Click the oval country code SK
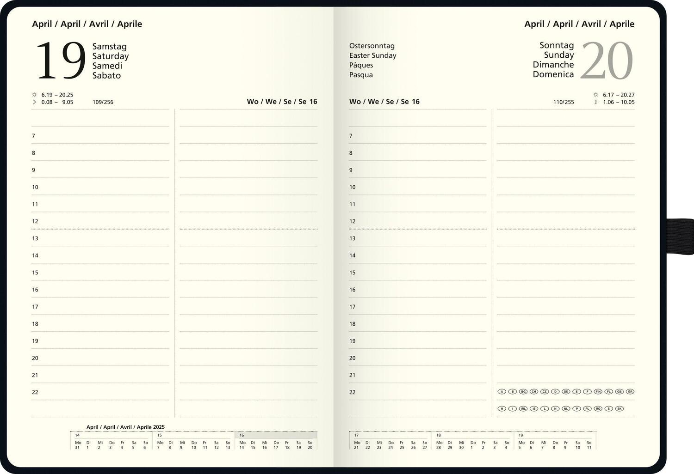The width and height of the screenshot is (694, 474). tap(620, 409)
